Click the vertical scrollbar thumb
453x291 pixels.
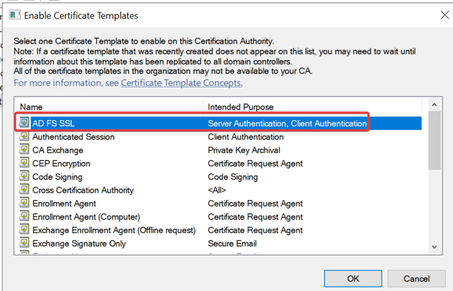tap(435, 140)
